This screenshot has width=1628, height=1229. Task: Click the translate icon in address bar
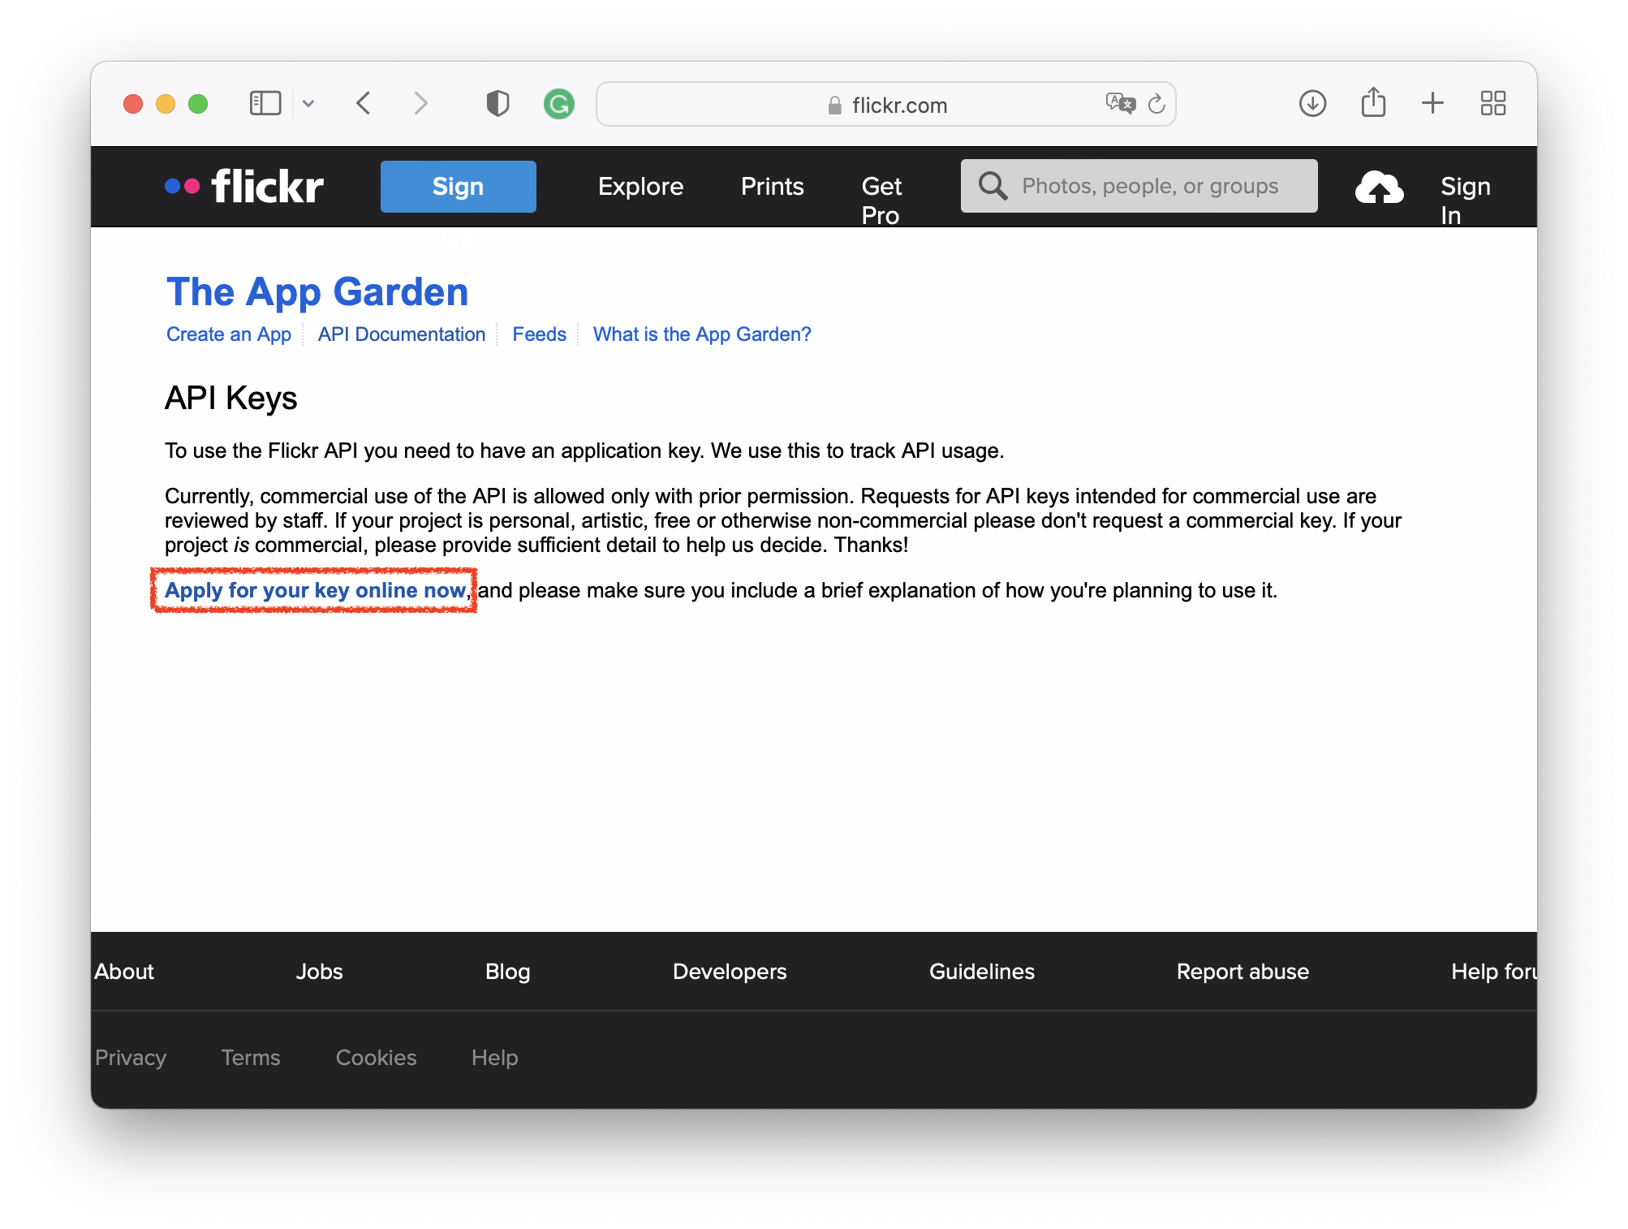pos(1120,103)
